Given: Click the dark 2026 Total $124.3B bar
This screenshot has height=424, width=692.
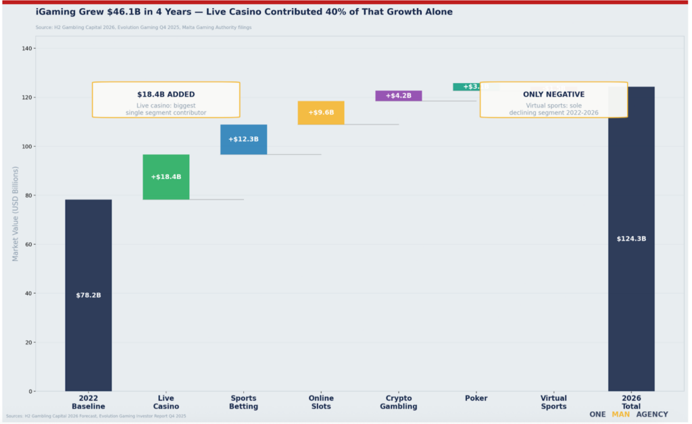Looking at the screenshot, I should (x=631, y=239).
